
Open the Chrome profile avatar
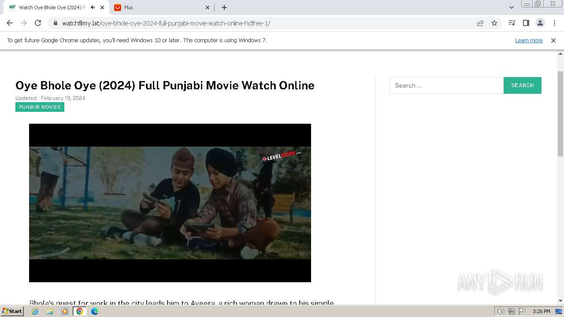[540, 23]
